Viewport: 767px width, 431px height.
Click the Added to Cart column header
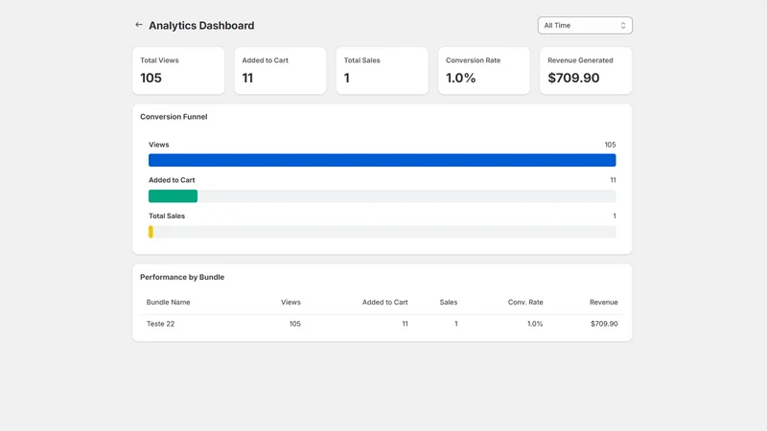click(x=385, y=303)
